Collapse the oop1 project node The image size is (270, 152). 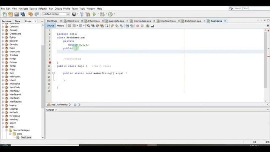click(3, 127)
